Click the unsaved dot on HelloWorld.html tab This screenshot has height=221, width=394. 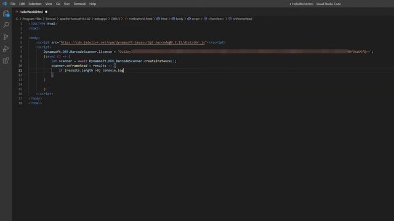[46, 12]
